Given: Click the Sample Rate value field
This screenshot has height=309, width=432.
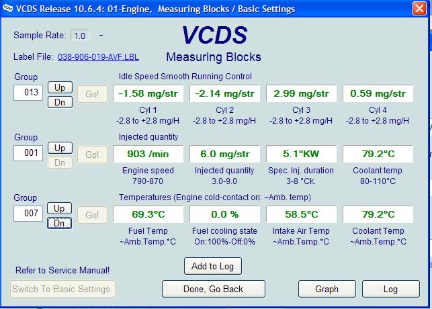Looking at the screenshot, I should coord(80,36).
